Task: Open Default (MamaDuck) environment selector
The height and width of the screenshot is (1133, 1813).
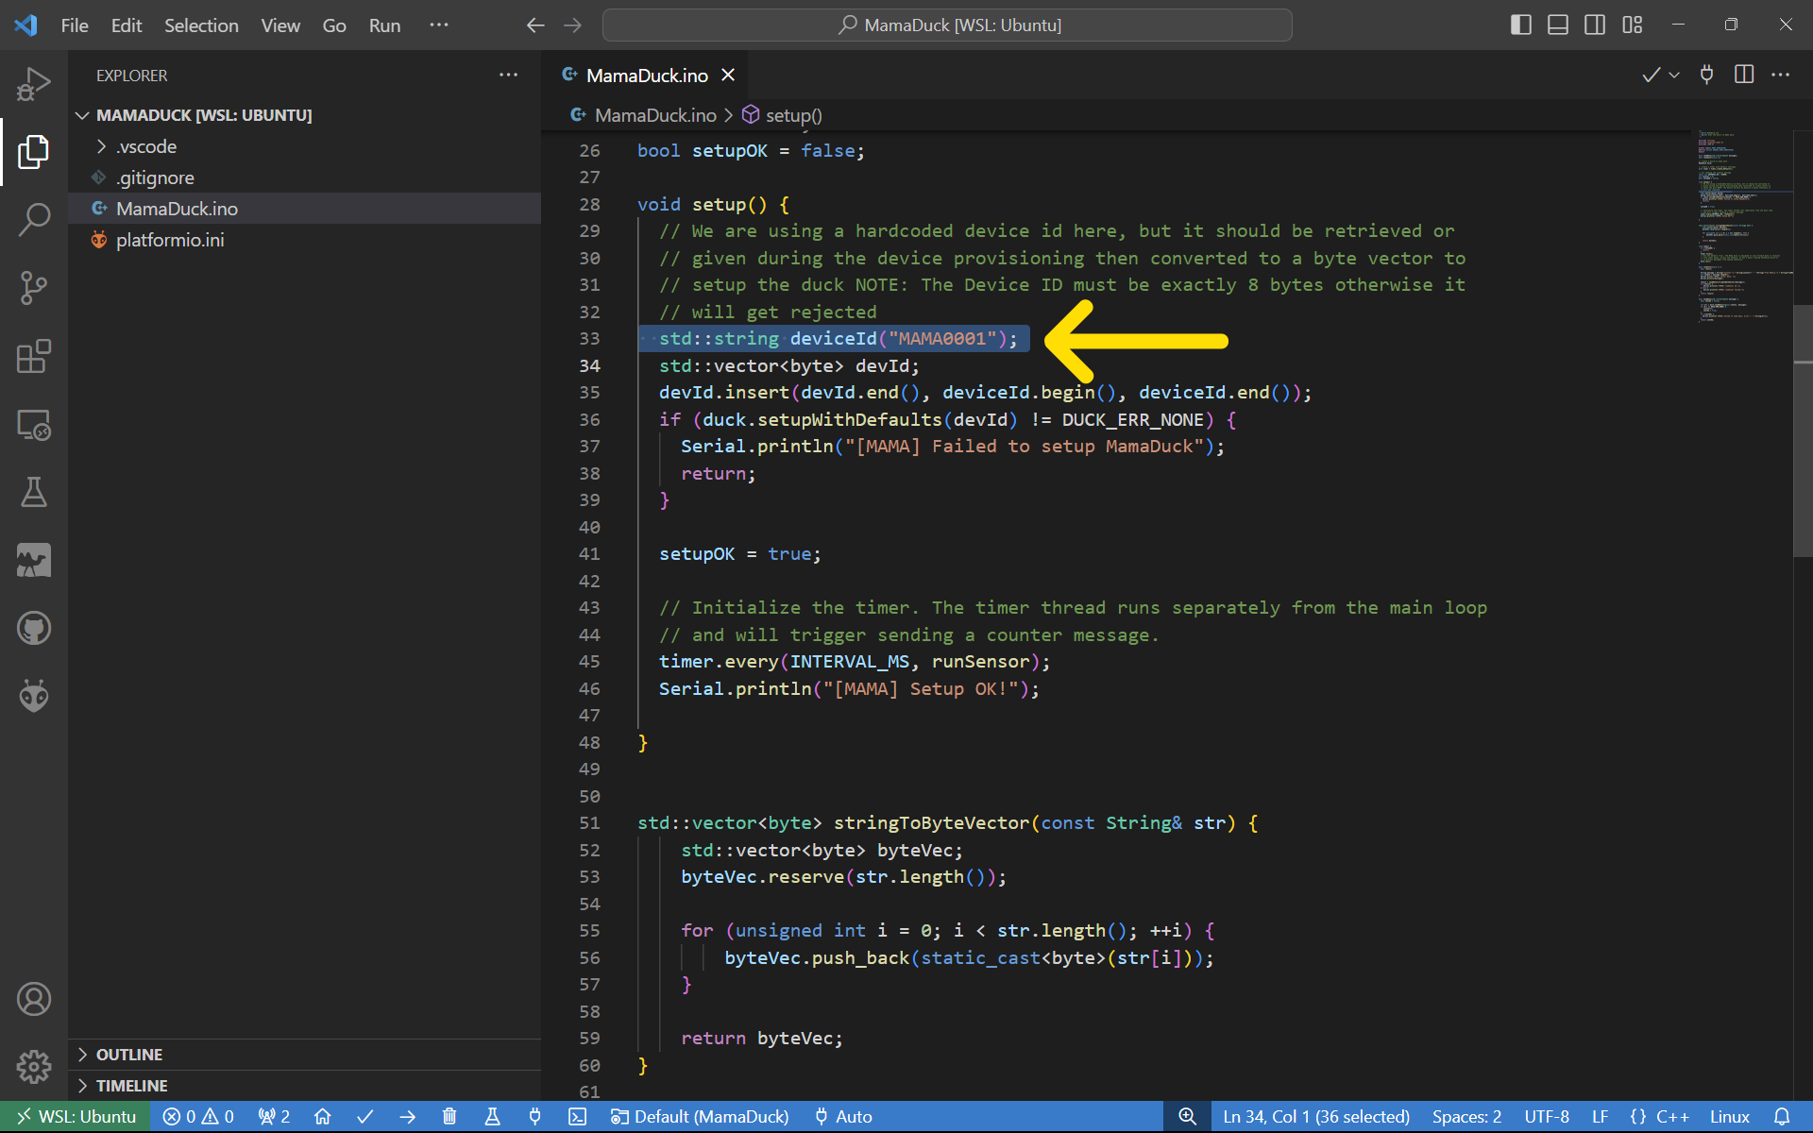Action: (700, 1117)
